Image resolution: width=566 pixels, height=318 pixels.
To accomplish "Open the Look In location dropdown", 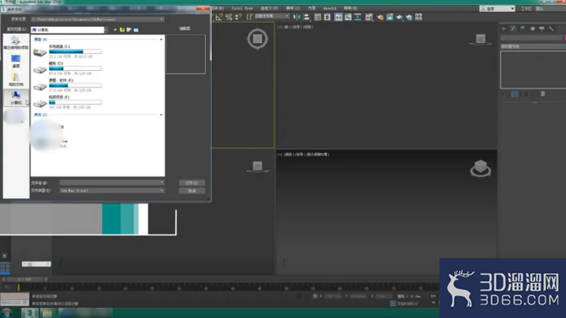I will click(x=105, y=30).
